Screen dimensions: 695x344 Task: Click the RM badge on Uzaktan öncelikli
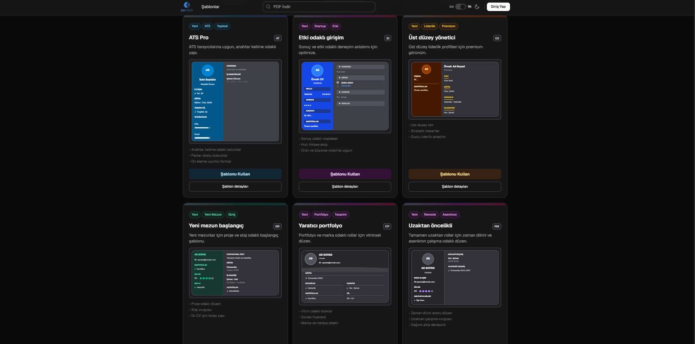pyautogui.click(x=497, y=226)
